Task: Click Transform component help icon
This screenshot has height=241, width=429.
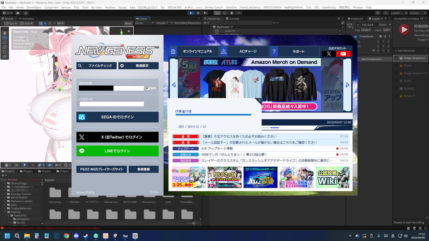Action: click(x=380, y=36)
